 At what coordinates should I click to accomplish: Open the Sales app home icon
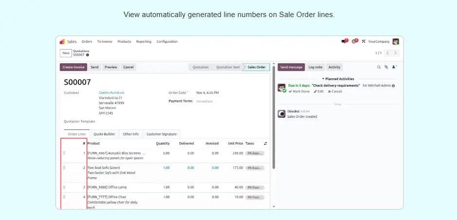62,42
